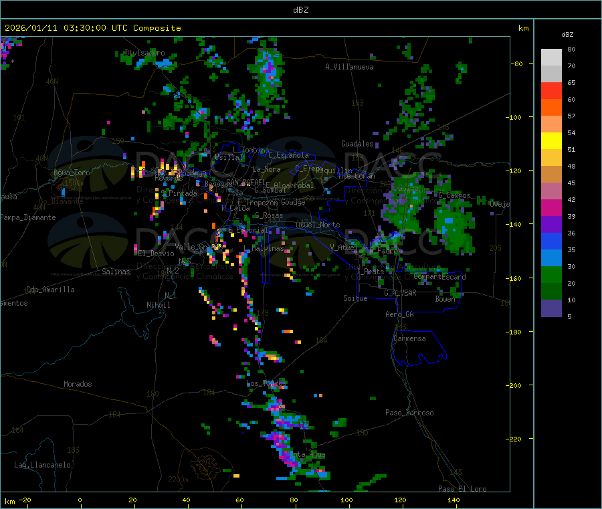Click the Agua_Toro label on the map
602x509 pixels.
(x=72, y=173)
